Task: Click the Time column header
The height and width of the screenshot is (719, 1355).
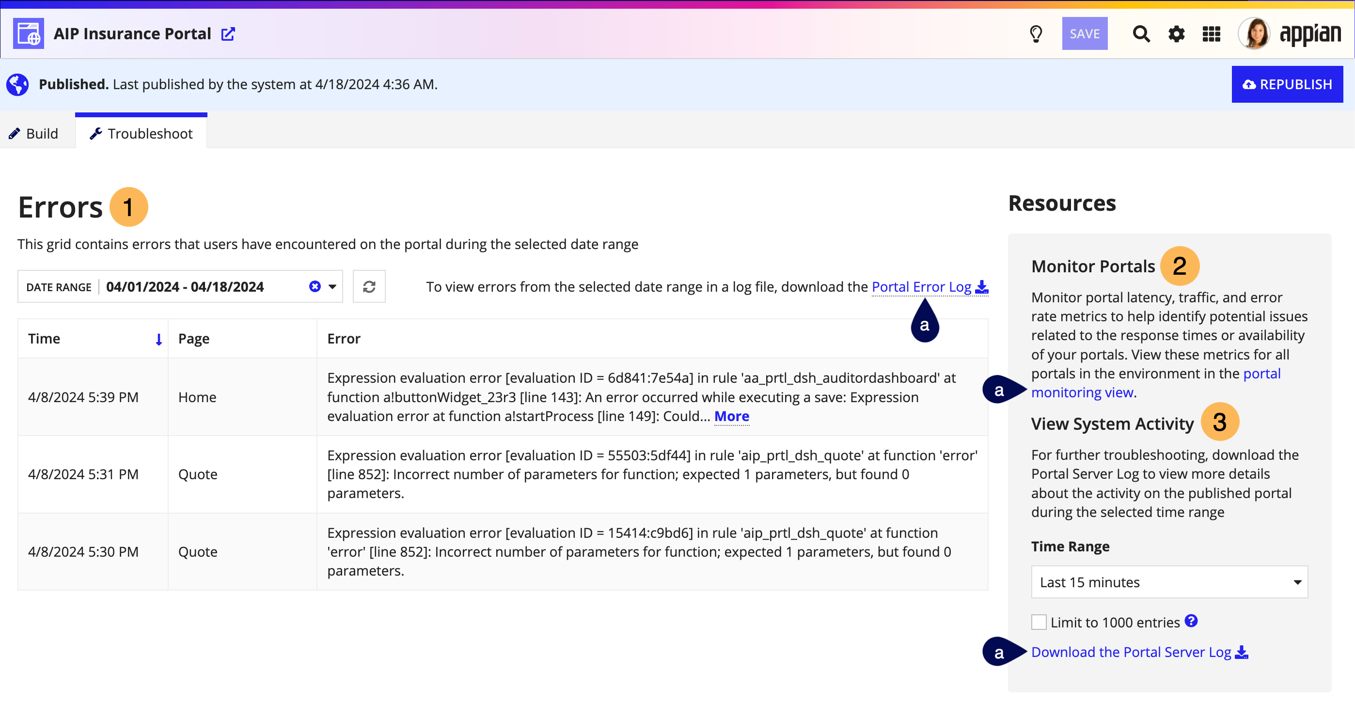Action: pos(93,339)
